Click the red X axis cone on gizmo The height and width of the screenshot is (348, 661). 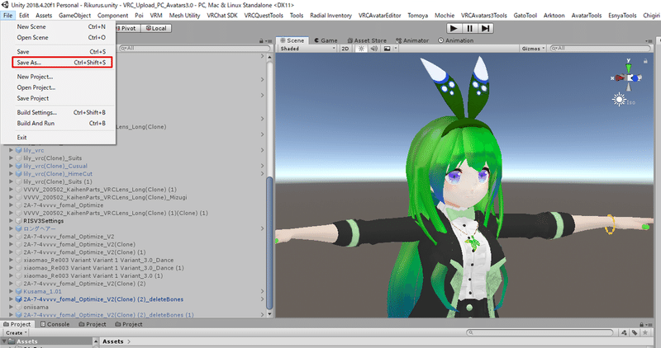pyautogui.click(x=618, y=78)
